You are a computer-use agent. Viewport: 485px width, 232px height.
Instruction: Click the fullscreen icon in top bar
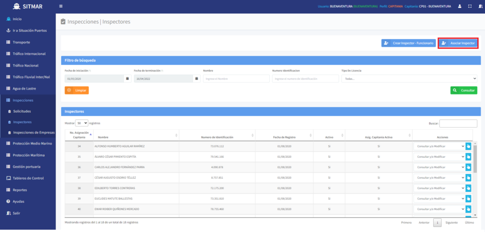click(470, 6)
